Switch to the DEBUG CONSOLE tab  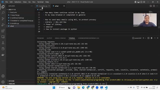[60, 38]
